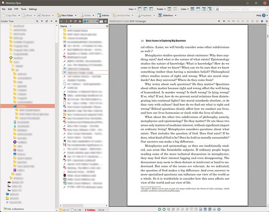Go forward in the file lister
The width and height of the screenshot is (269, 212).
tap(66, 21)
